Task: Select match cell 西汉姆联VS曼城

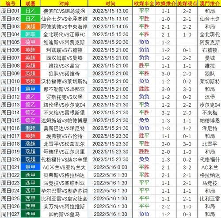Action: [64, 58]
